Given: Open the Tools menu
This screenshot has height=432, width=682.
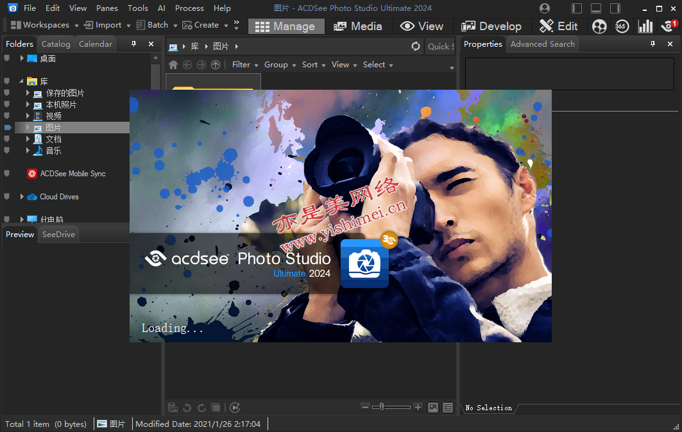Looking at the screenshot, I should [x=138, y=8].
